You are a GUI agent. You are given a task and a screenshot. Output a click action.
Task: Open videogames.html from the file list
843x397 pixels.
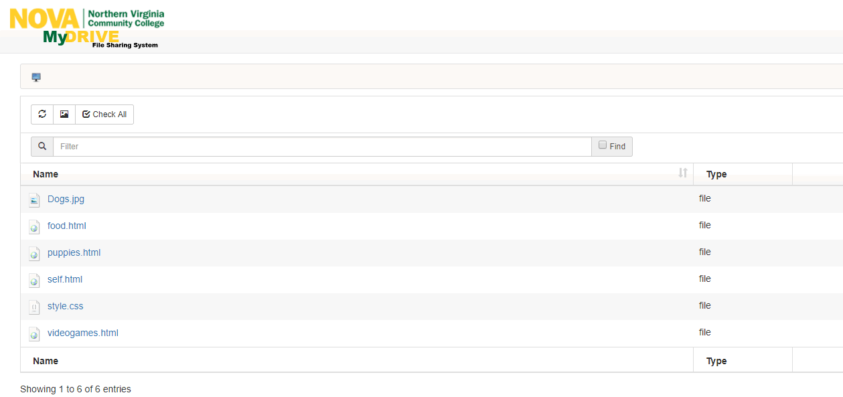click(x=82, y=333)
